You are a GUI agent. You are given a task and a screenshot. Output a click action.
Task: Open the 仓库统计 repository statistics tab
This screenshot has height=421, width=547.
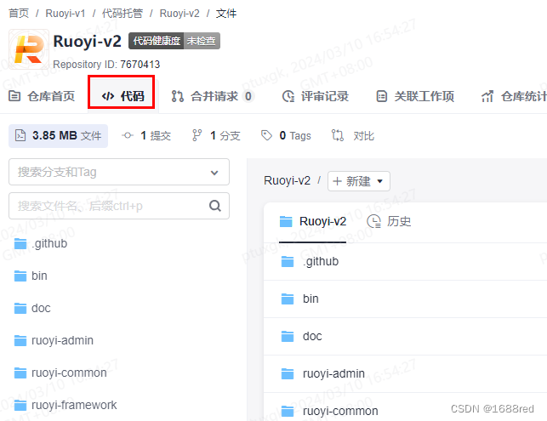pyautogui.click(x=514, y=96)
